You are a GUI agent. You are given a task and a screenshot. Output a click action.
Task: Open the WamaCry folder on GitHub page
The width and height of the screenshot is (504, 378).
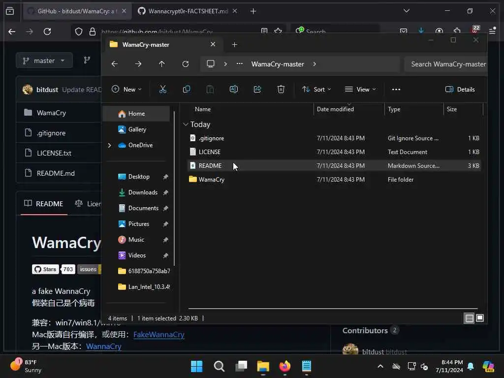click(x=51, y=113)
